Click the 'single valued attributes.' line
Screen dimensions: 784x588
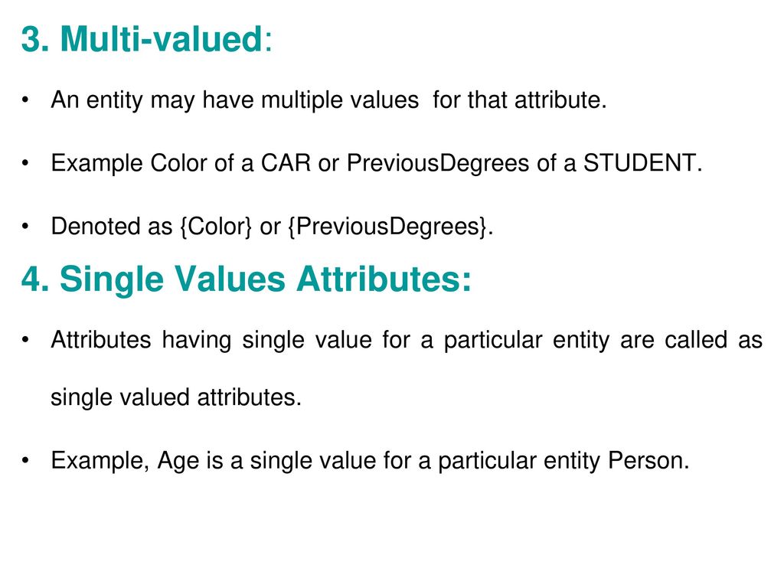(176, 398)
